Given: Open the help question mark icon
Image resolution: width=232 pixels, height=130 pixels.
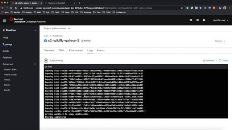Looking at the screenshot, I should pos(204,20).
